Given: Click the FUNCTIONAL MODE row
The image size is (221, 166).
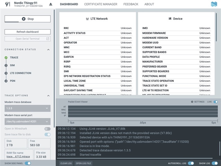Looking at the screenshot, I should (176, 76).
